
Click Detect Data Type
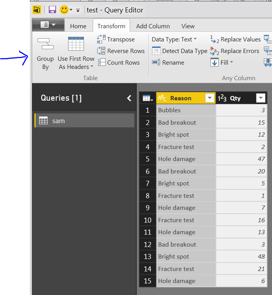[x=180, y=51]
